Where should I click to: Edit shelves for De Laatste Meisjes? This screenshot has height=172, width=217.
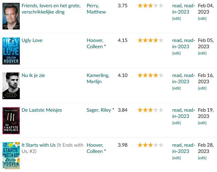point(176,123)
